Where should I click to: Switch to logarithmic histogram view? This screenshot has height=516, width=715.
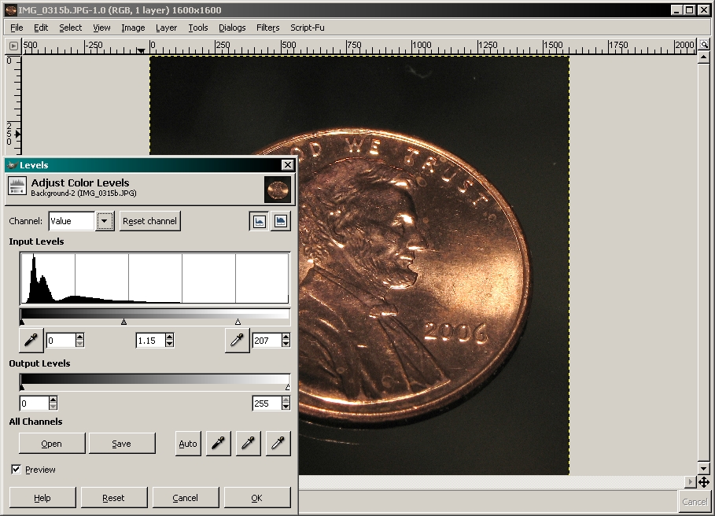click(280, 221)
